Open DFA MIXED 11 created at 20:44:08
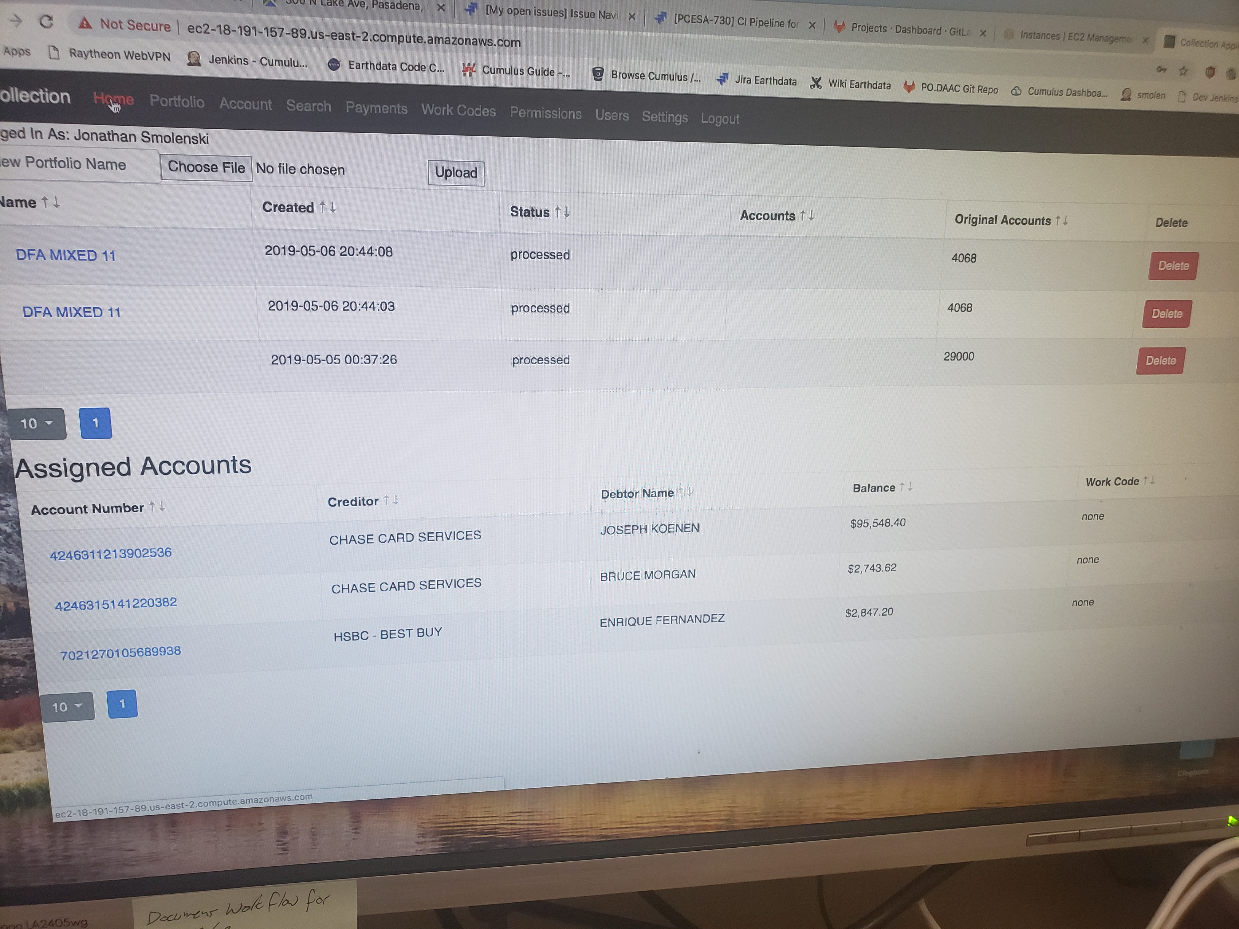 [x=65, y=255]
